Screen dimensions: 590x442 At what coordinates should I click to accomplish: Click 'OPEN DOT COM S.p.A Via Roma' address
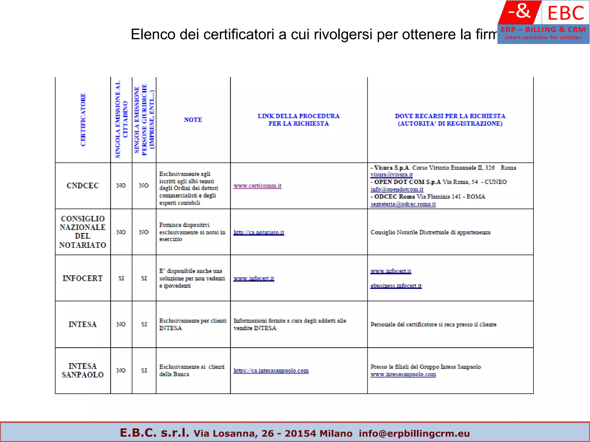tap(438, 182)
